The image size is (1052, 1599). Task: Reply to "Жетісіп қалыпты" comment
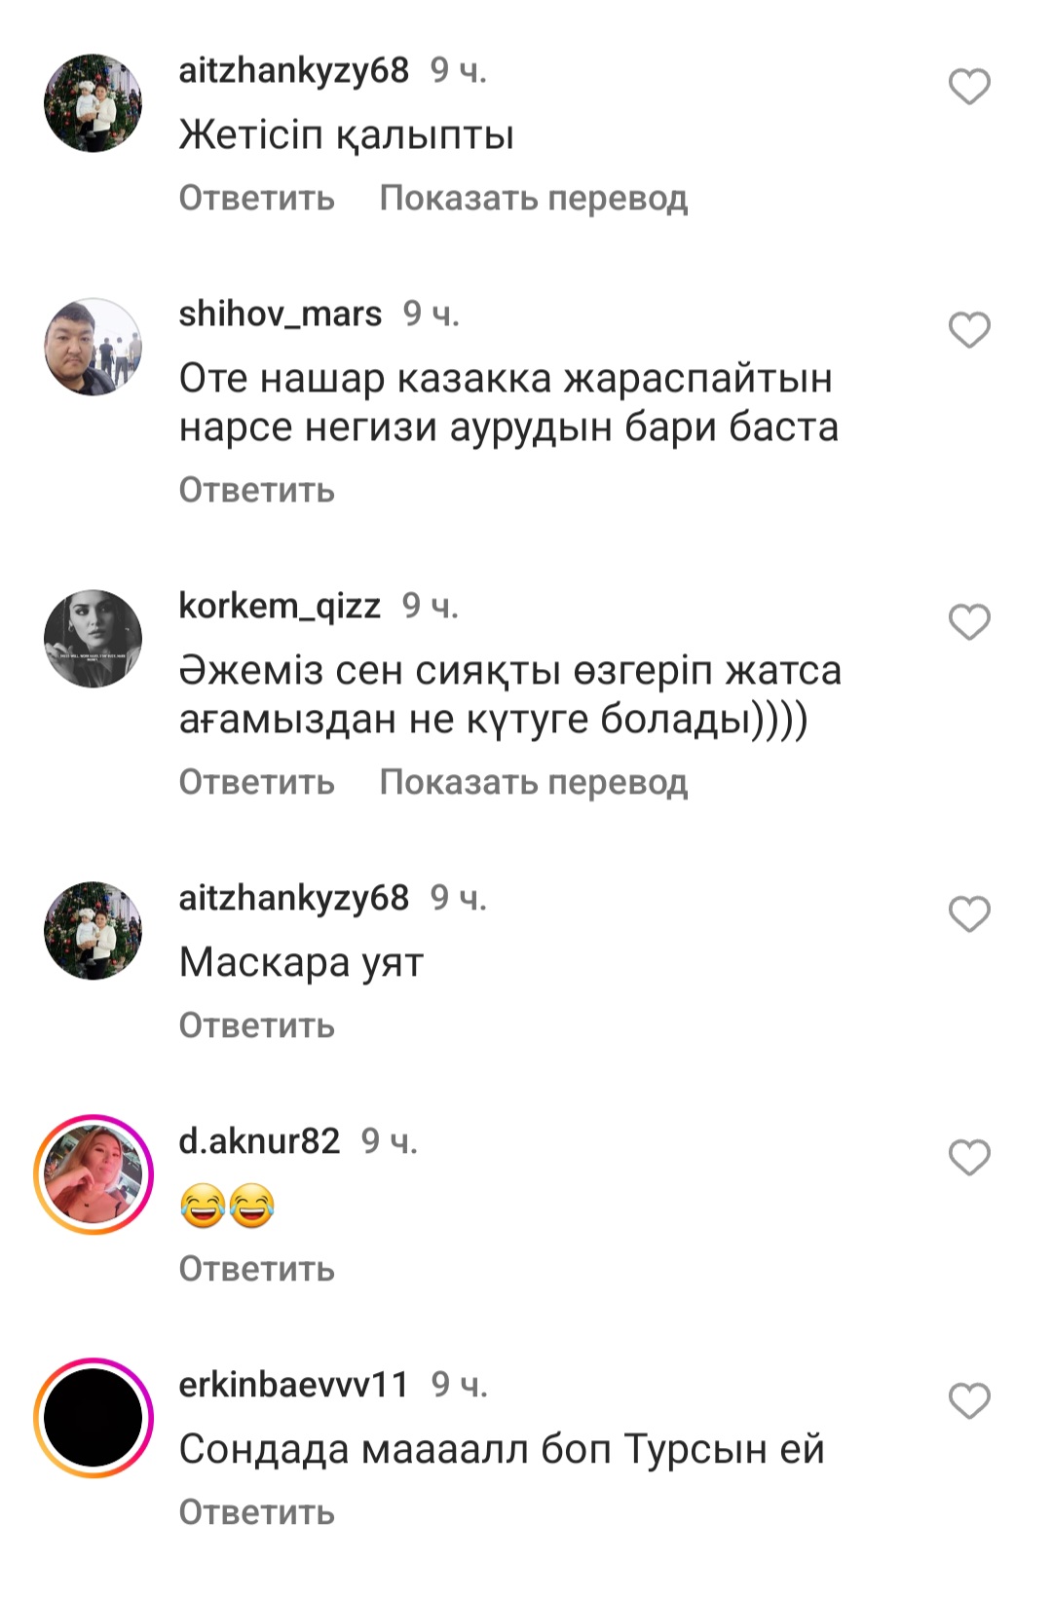(x=257, y=198)
